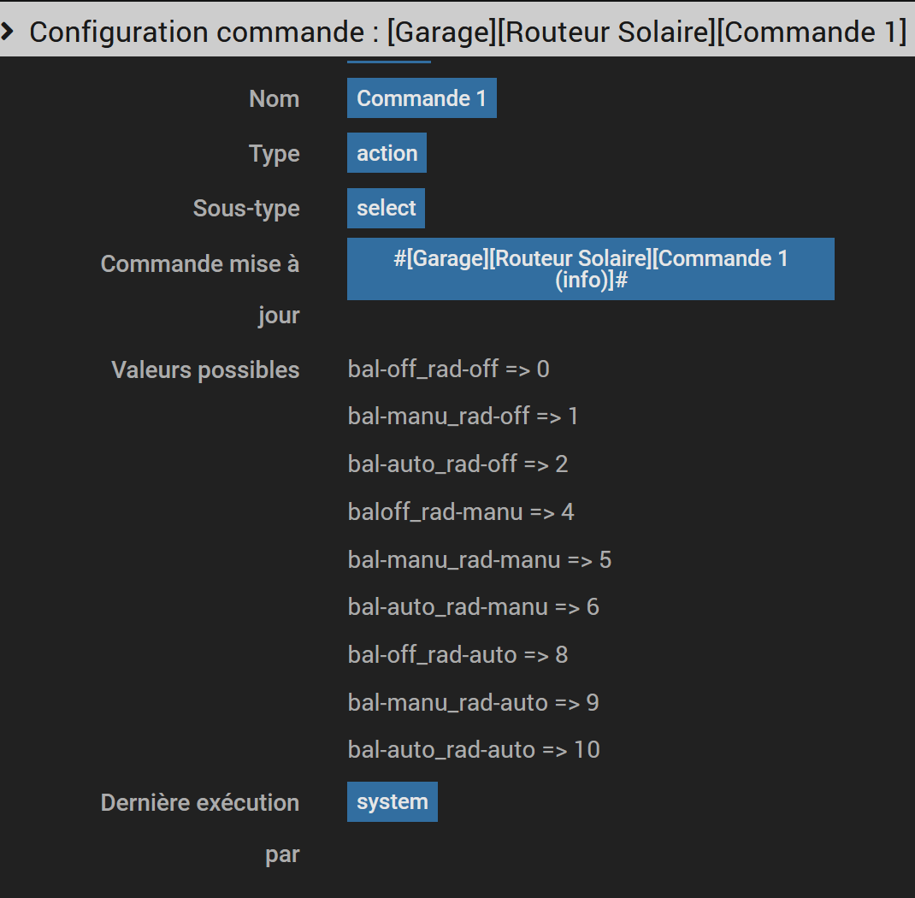This screenshot has height=898, width=915.
Task: Select value bal-off_rad-off => 0
Action: click(x=448, y=369)
